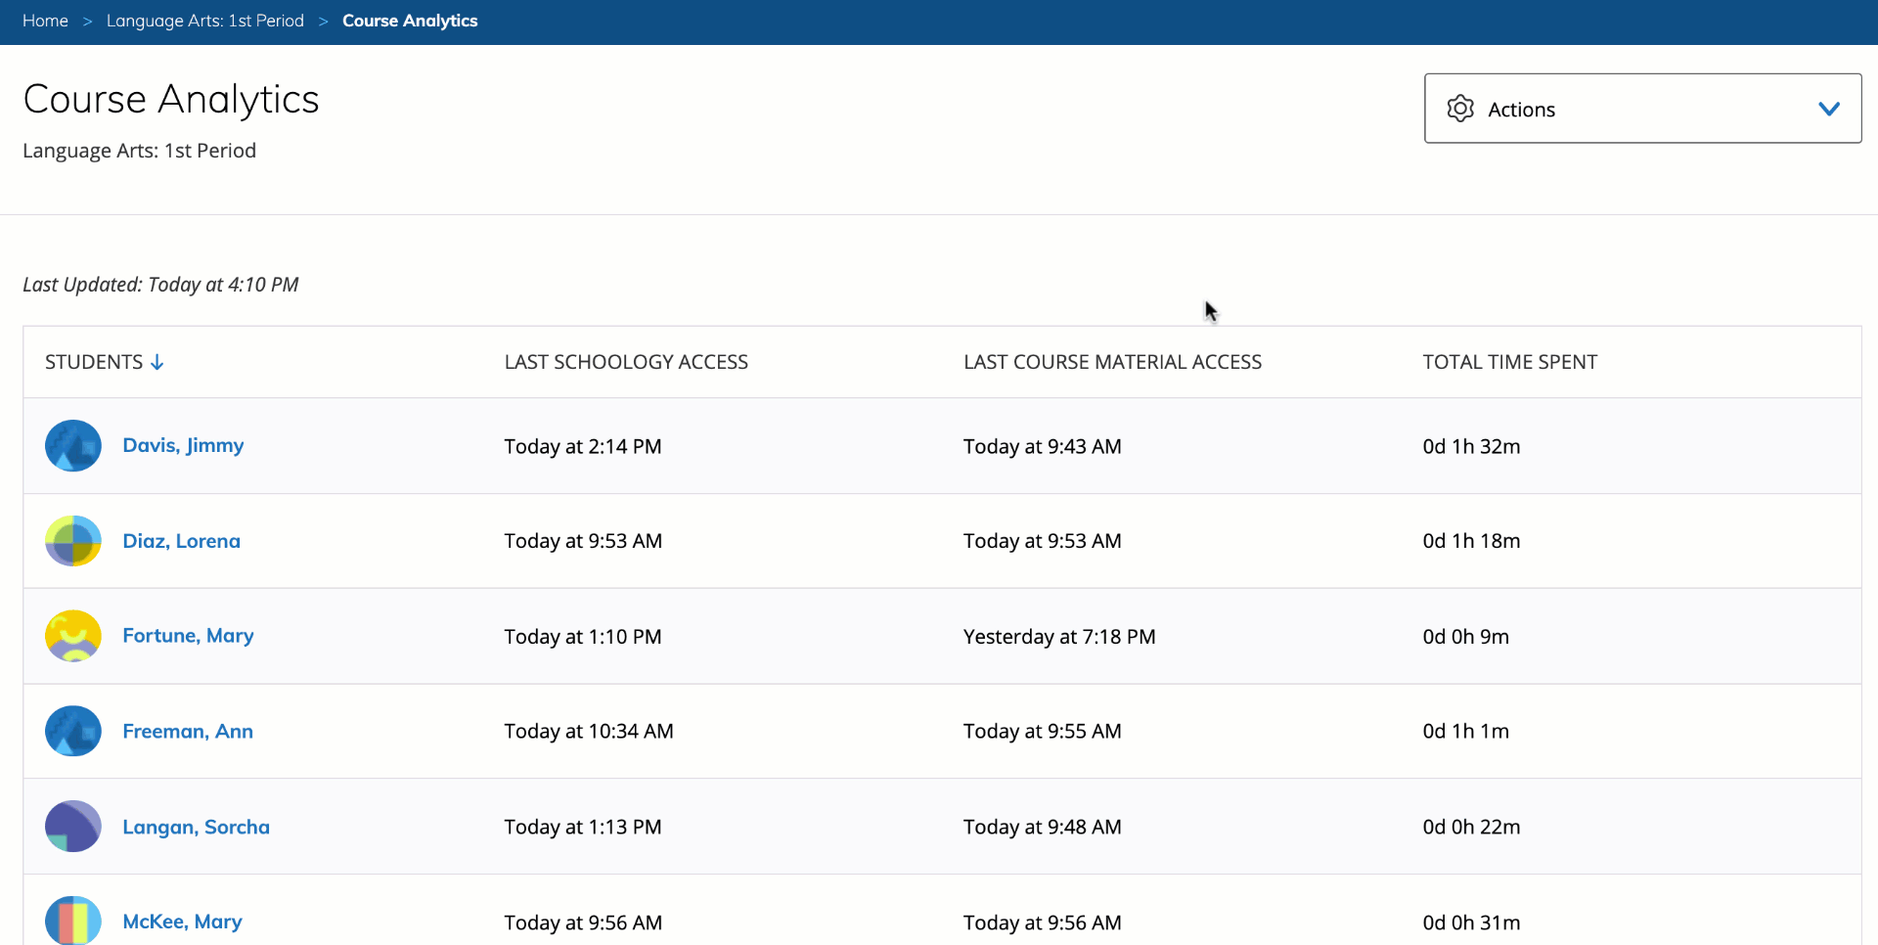
Task: Click Mary McKee's striped profile avatar
Action: tap(73, 921)
